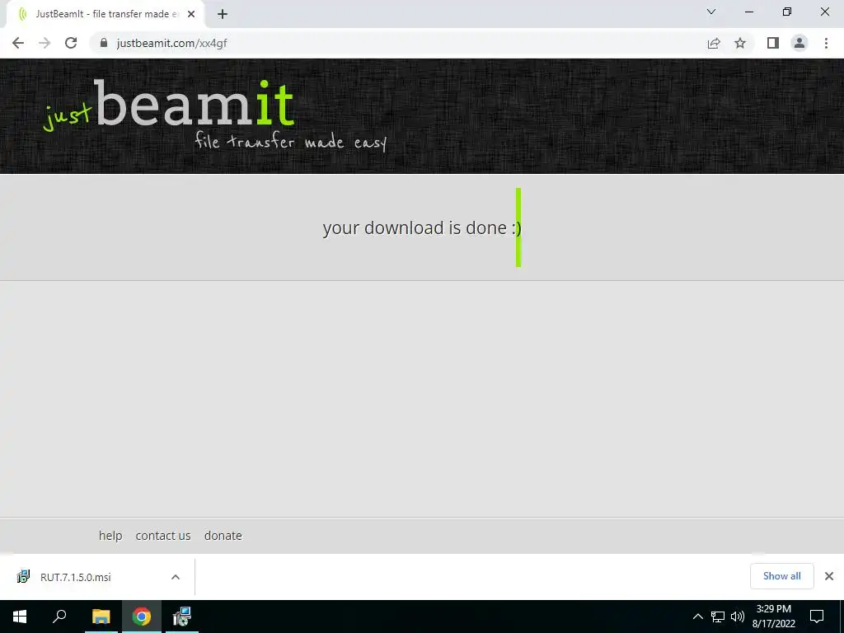Open the Chrome profile avatar
844x633 pixels.
(x=799, y=43)
